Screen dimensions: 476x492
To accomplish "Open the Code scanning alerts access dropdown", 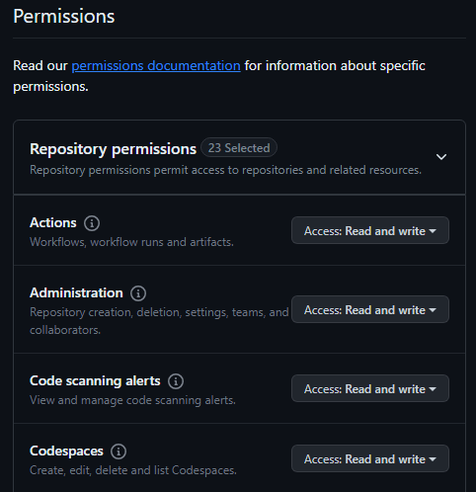I will tap(370, 388).
